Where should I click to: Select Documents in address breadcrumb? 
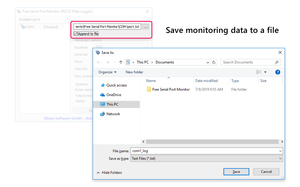pos(165,62)
